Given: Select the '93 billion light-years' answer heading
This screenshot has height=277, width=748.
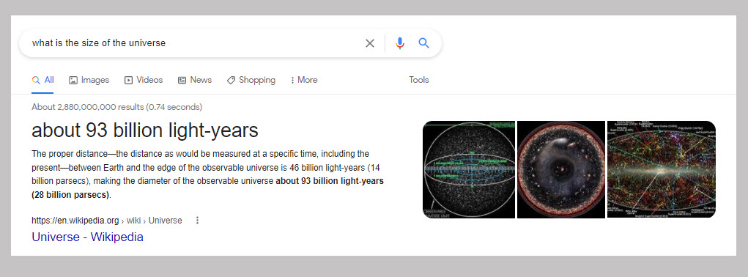Looking at the screenshot, I should (x=145, y=130).
